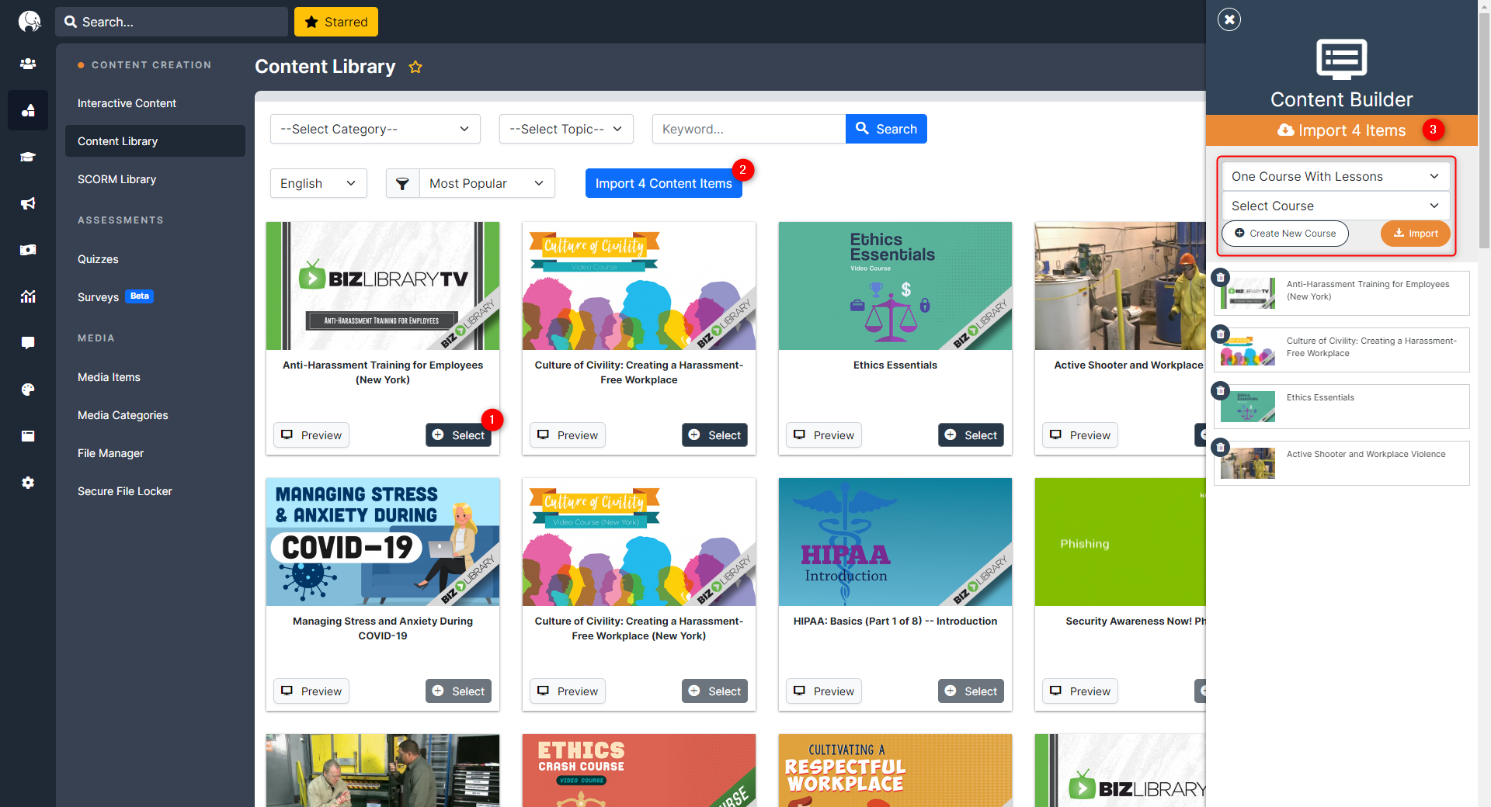Open Media Items in sidebar
This screenshot has width=1491, height=807.
coord(109,377)
